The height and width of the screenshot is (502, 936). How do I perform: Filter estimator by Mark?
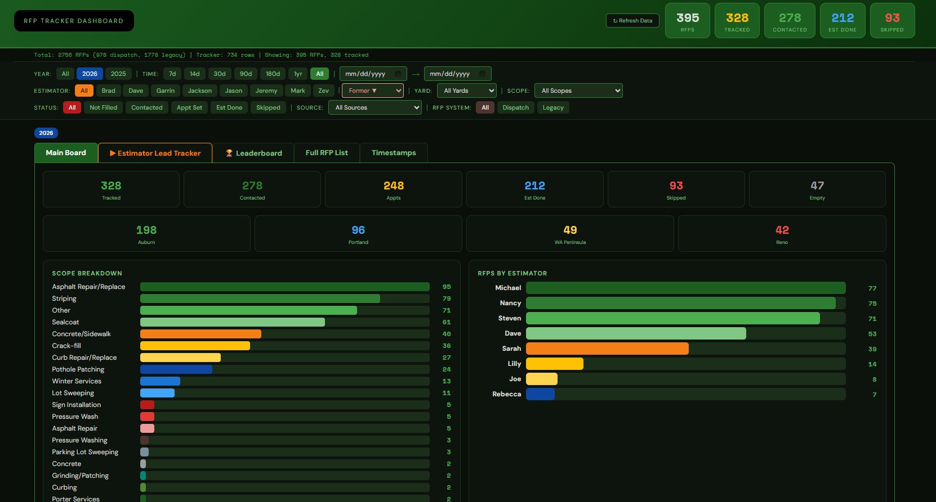click(298, 91)
